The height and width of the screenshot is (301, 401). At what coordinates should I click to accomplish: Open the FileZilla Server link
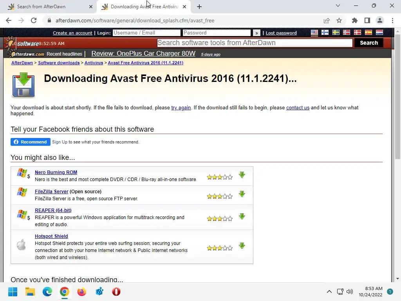pos(51,191)
